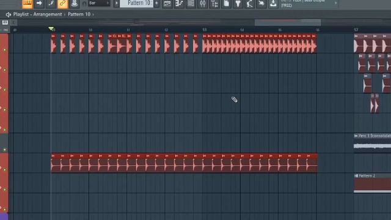Click the funnel-shaped toolbar icon

pos(238,4)
